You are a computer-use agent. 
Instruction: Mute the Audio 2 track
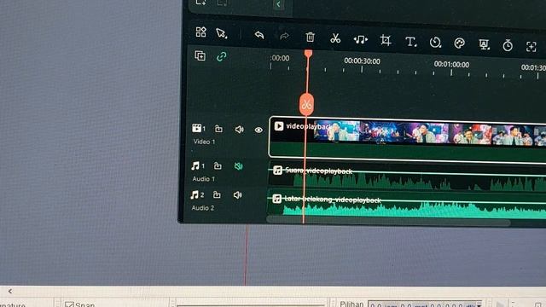[x=237, y=195]
